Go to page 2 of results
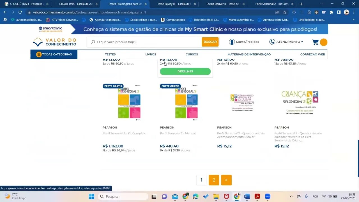 [x=214, y=180]
